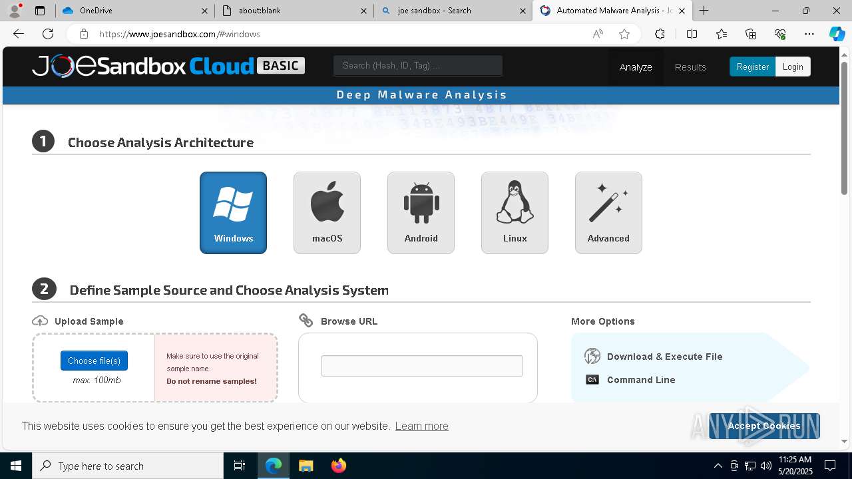The height and width of the screenshot is (479, 852).
Task: Add this page to favorites with star icon
Action: [624, 34]
